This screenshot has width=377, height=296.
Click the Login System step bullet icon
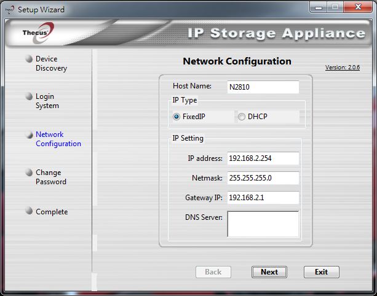29,96
